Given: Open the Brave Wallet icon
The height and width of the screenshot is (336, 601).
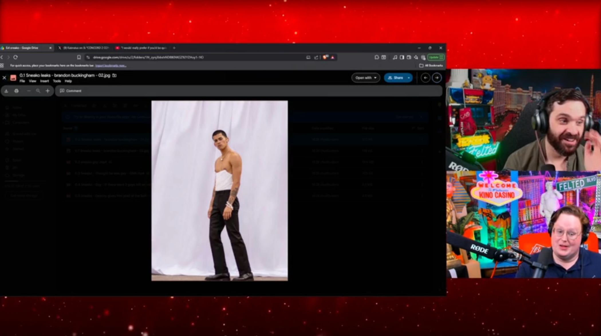Looking at the screenshot, I should click(409, 57).
